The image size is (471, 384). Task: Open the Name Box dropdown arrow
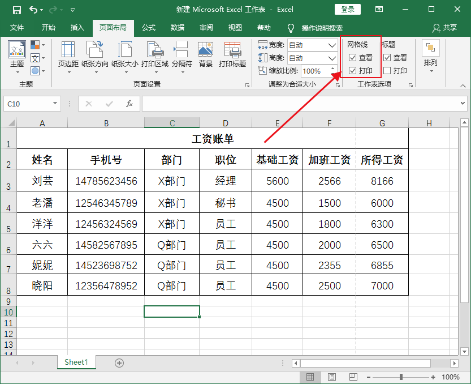55,104
